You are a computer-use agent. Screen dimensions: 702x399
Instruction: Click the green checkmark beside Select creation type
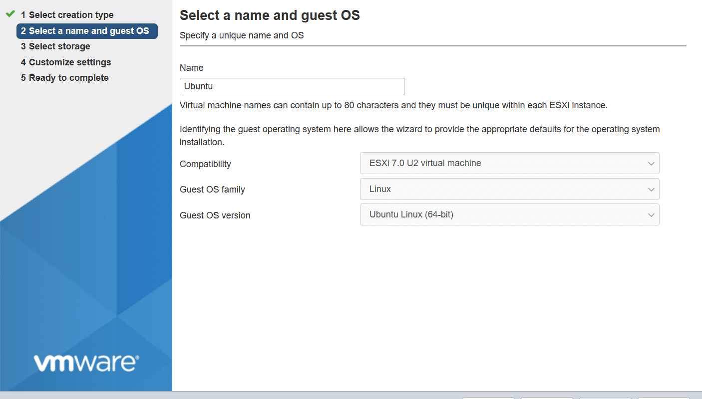pos(10,14)
